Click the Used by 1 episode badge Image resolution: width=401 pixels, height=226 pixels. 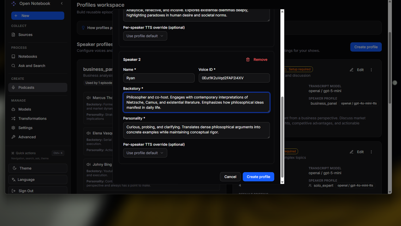99,83
